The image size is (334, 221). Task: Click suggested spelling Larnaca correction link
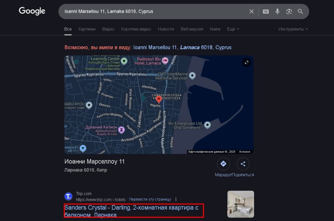(182, 47)
